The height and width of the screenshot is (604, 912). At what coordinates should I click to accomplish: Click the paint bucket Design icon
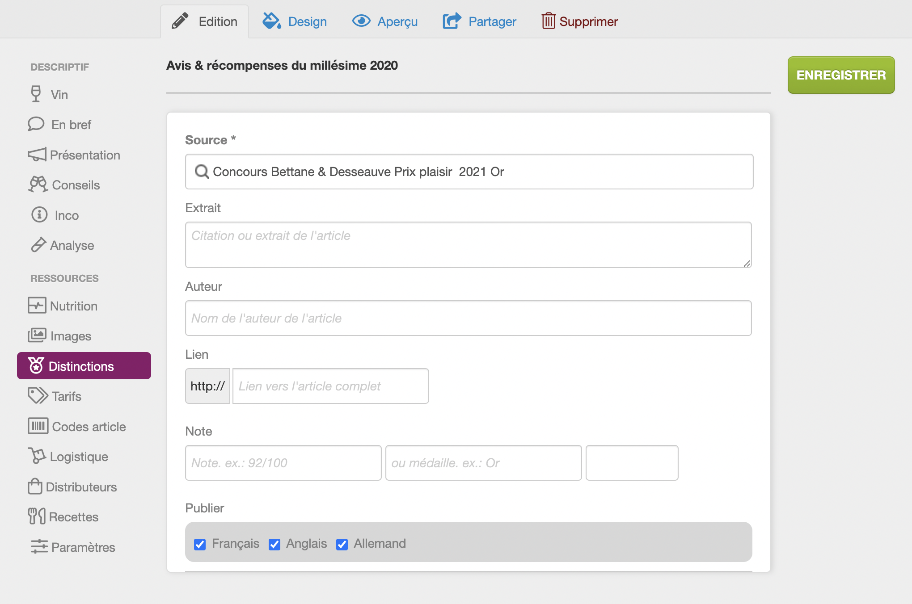click(271, 21)
